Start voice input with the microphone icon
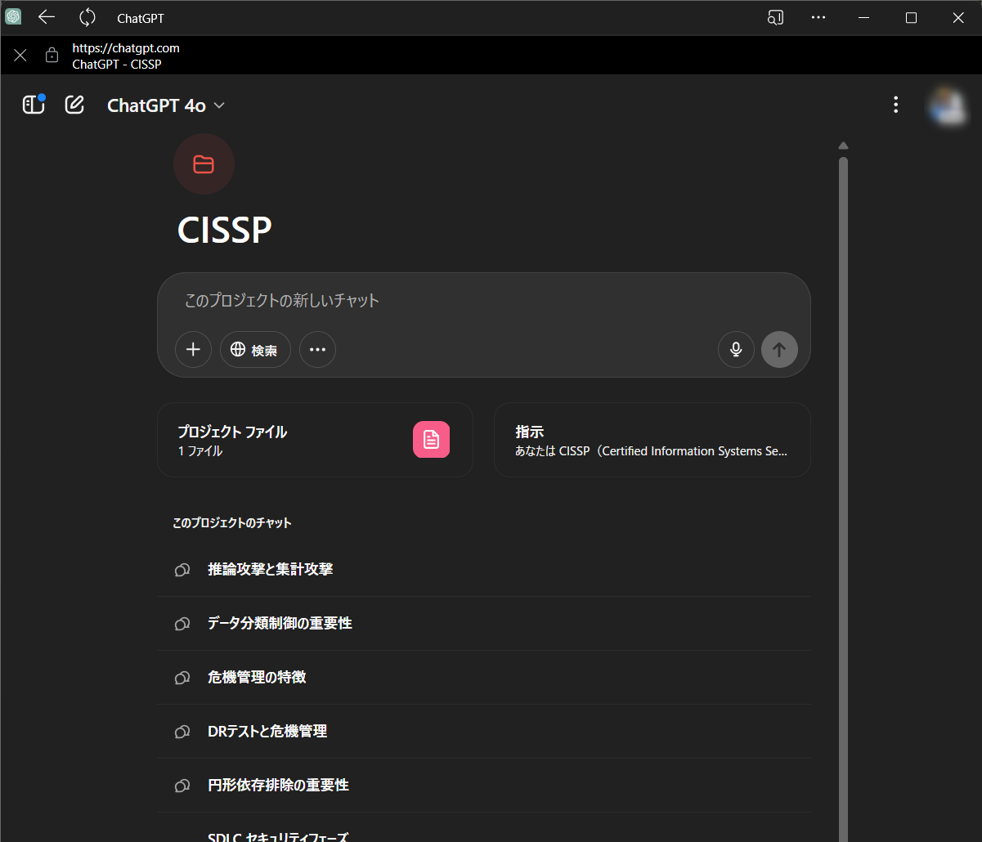 [x=736, y=350]
